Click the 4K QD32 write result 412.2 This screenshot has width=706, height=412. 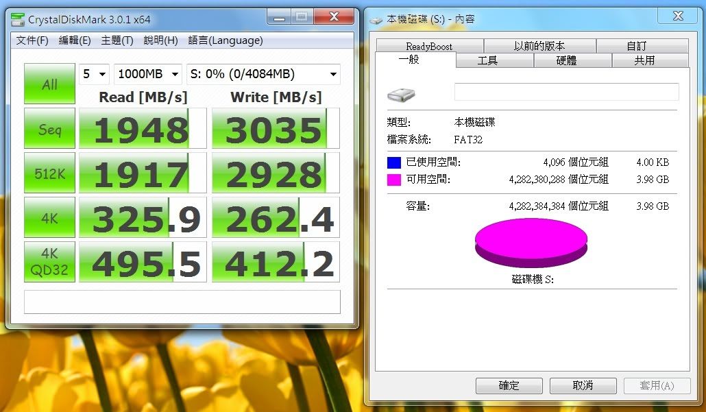(276, 262)
